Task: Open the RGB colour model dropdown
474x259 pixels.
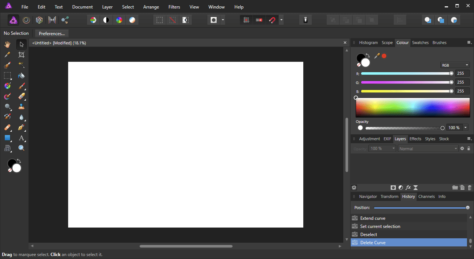Action: (455, 65)
